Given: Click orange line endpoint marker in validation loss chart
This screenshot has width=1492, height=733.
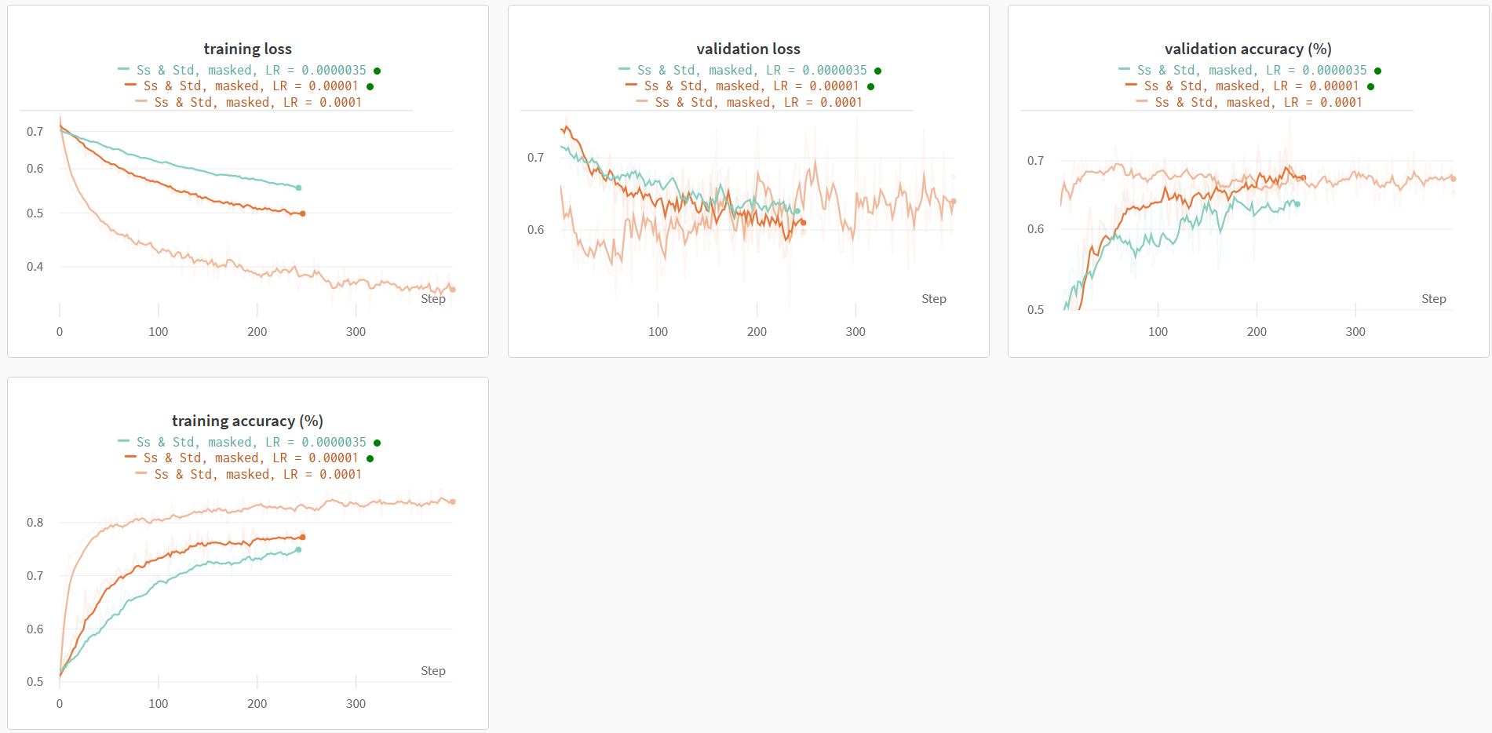Looking at the screenshot, I should point(803,223).
